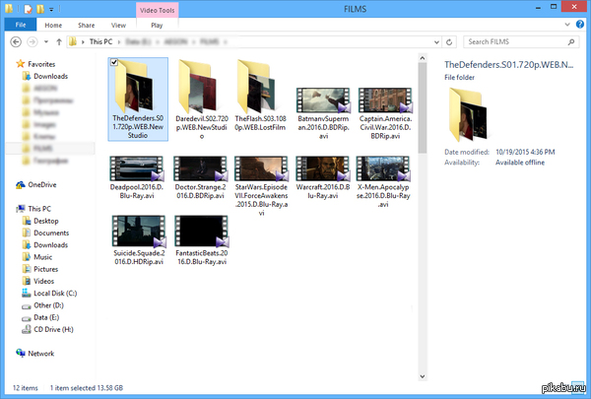The width and height of the screenshot is (591, 399).
Task: Click the Date modified value in details pane
Action: 525,152
